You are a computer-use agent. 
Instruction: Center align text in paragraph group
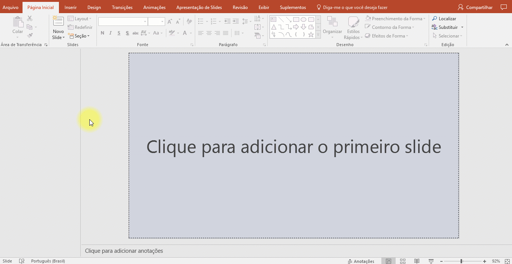pyautogui.click(x=209, y=33)
